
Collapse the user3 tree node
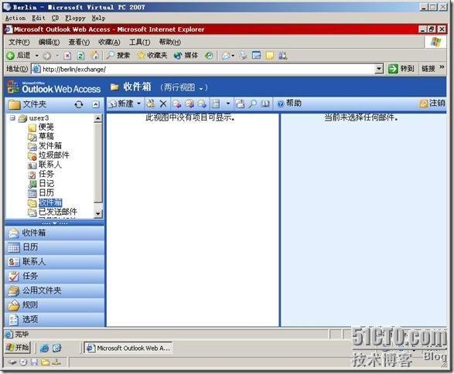point(12,117)
